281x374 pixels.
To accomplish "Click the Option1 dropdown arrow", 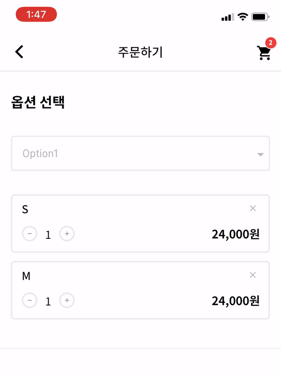I will point(260,154).
